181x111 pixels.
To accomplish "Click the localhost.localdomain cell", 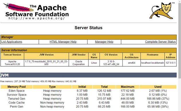I will pos(153,63).
